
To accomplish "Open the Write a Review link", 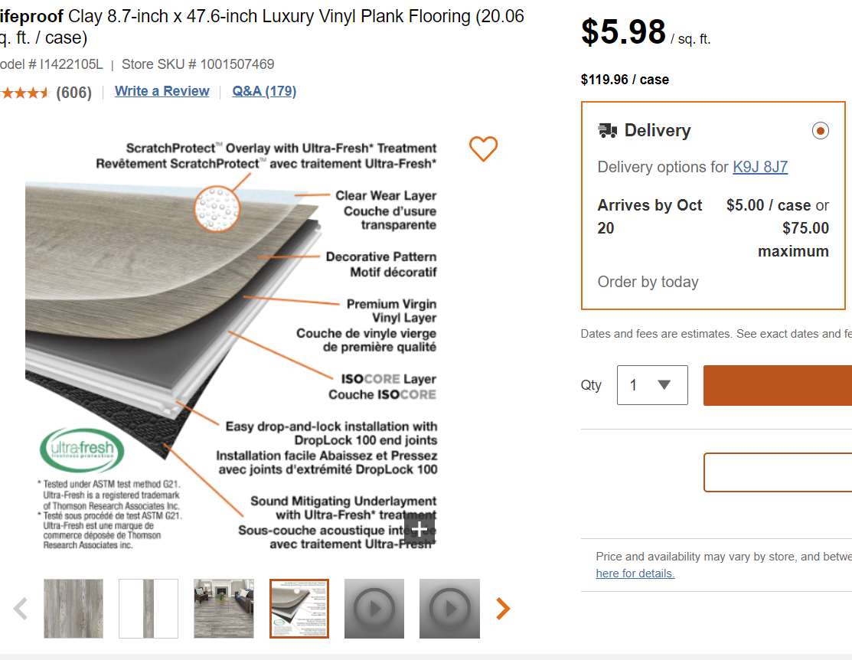I will click(162, 91).
